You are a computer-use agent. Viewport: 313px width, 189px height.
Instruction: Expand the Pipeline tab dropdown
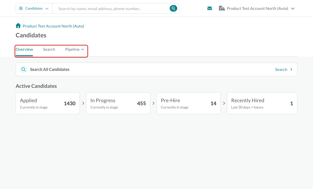75,49
